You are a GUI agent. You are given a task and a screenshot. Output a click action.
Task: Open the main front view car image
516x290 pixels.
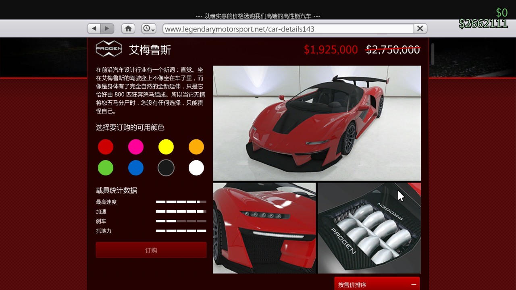click(x=317, y=123)
